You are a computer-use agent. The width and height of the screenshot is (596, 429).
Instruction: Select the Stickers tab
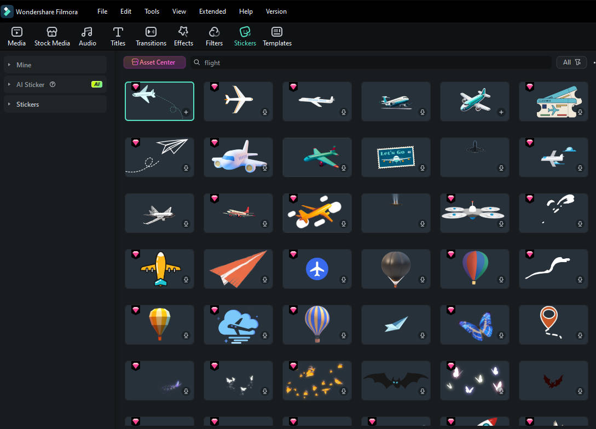(x=245, y=37)
